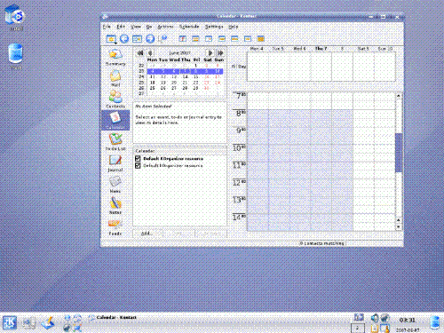The height and width of the screenshot is (333, 444).
Task: Open the Go menu
Action: [x=149, y=27]
